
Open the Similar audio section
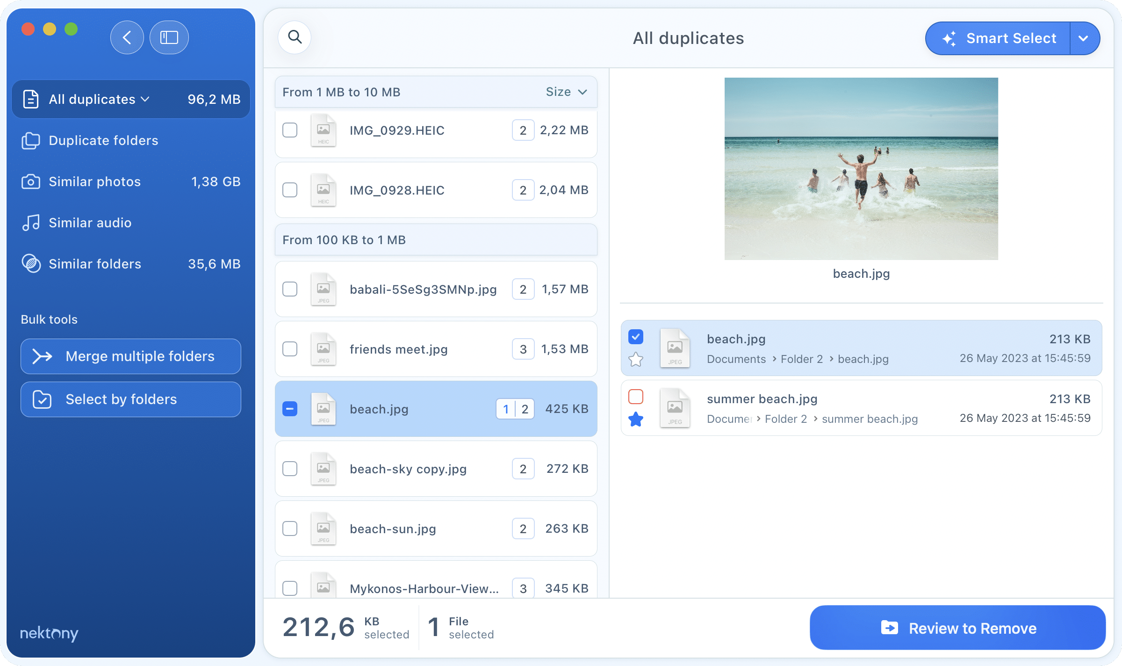coord(90,223)
